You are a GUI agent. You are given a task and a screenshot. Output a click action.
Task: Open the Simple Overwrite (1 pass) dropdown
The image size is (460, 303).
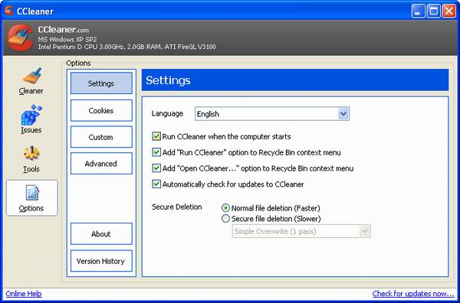301,231
